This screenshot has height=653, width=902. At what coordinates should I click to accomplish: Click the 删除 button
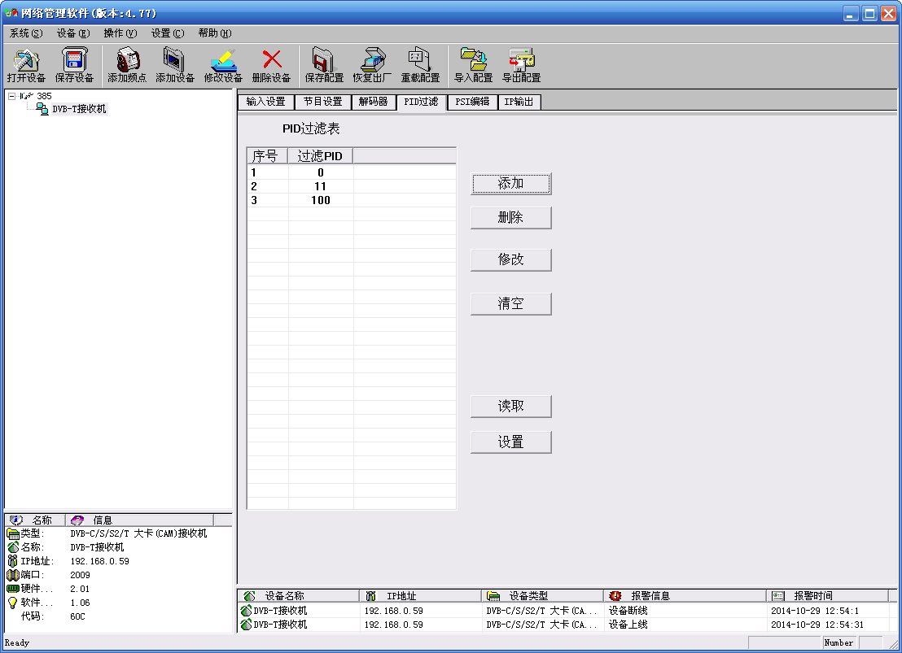click(x=510, y=218)
